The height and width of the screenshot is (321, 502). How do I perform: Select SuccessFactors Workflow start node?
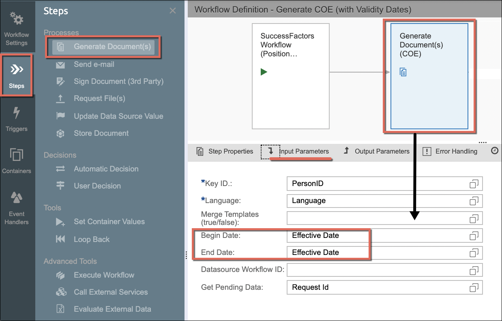pyautogui.click(x=291, y=76)
